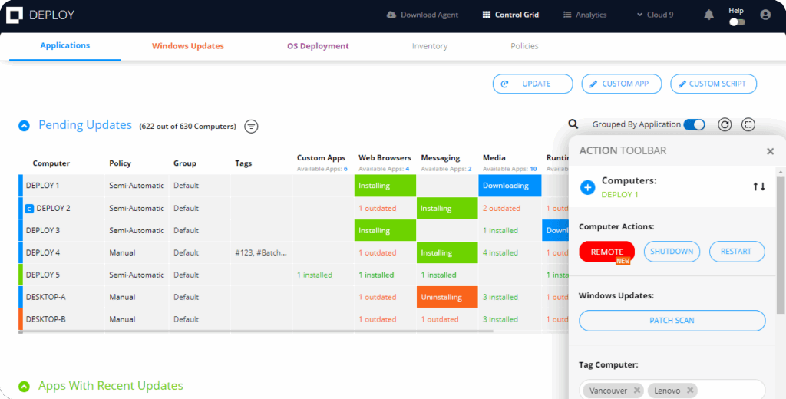Screen dimensions: 786x399
Task: Click the sort arrows in Action Toolbar
Action: pos(758,186)
